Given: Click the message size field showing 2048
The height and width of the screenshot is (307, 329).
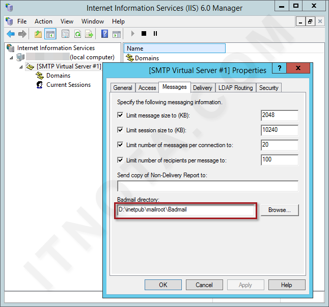Looking at the screenshot, I should pos(280,115).
